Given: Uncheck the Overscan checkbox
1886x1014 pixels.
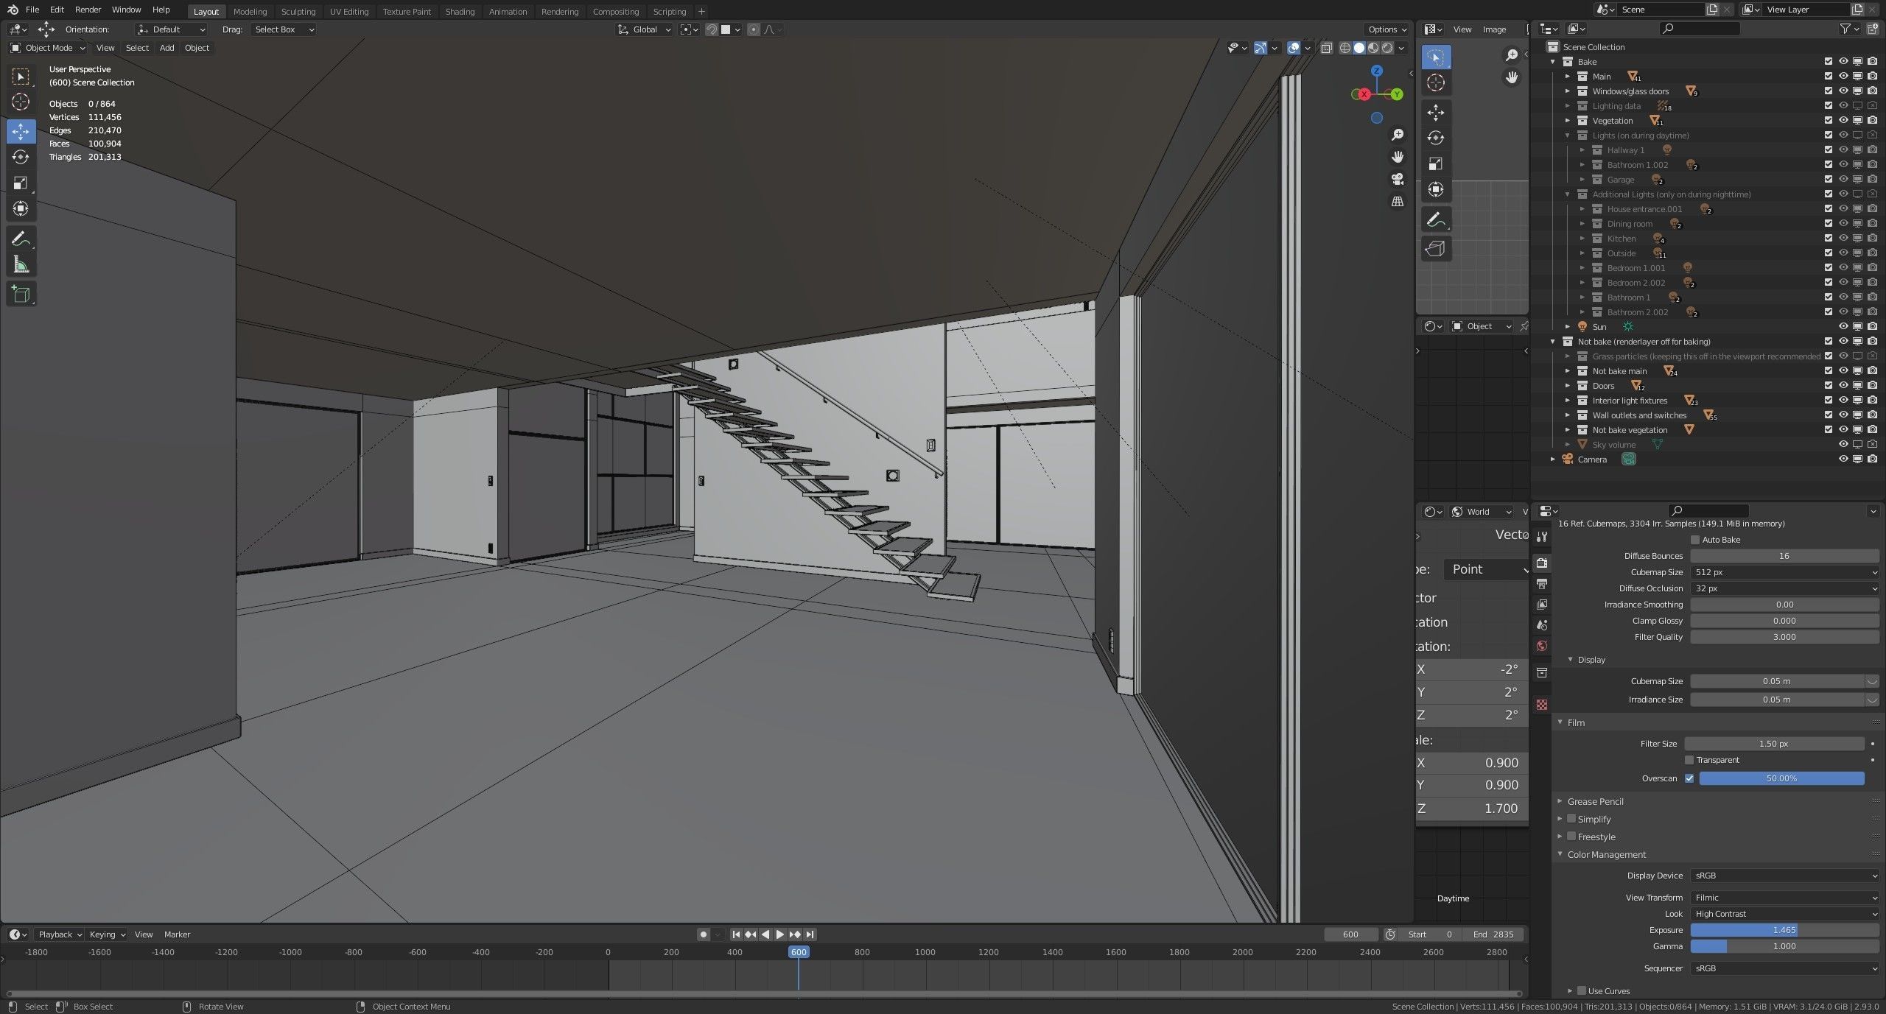Looking at the screenshot, I should point(1689,778).
